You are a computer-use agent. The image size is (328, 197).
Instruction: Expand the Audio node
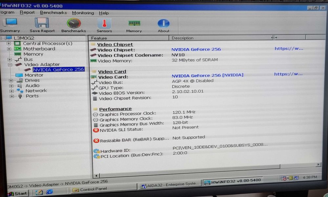tap(11, 86)
